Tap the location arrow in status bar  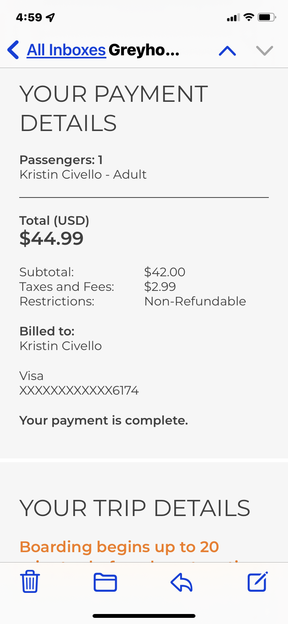coord(50,17)
